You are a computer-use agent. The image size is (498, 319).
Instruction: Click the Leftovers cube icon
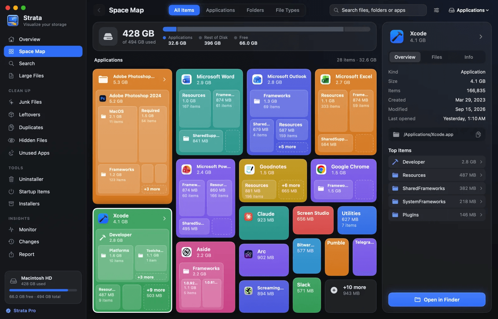pos(12,115)
